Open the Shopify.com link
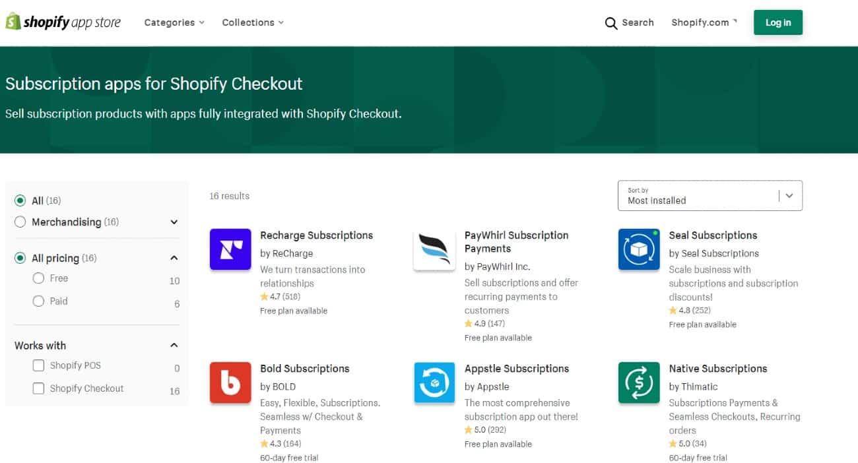The width and height of the screenshot is (858, 463). coord(704,22)
